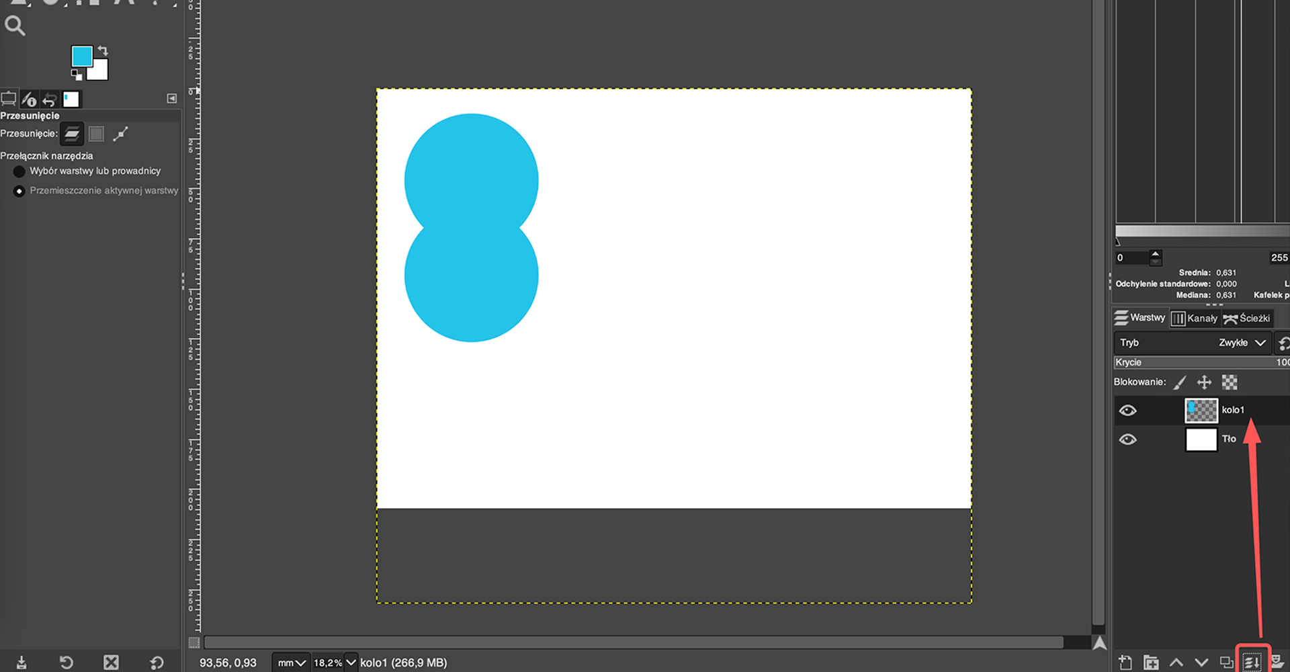Switch to the Kanały tab
Screen dimensions: 1290x672
[x=1195, y=319]
